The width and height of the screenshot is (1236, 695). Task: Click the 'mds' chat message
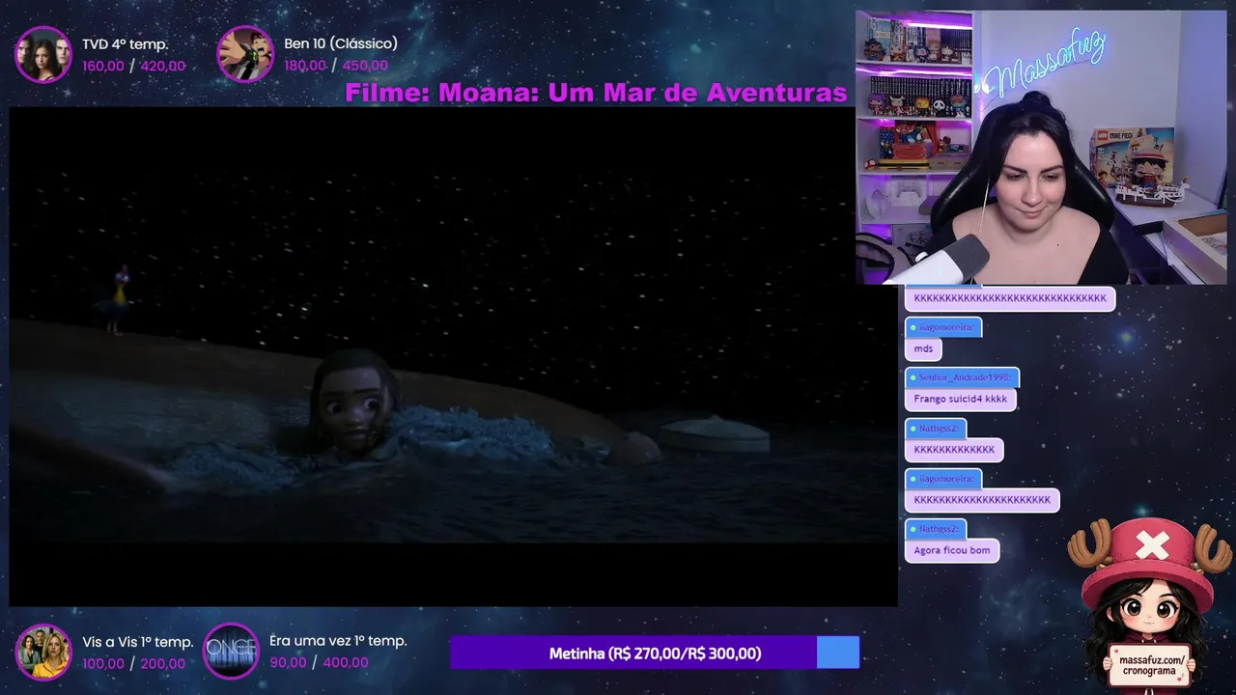tap(923, 348)
